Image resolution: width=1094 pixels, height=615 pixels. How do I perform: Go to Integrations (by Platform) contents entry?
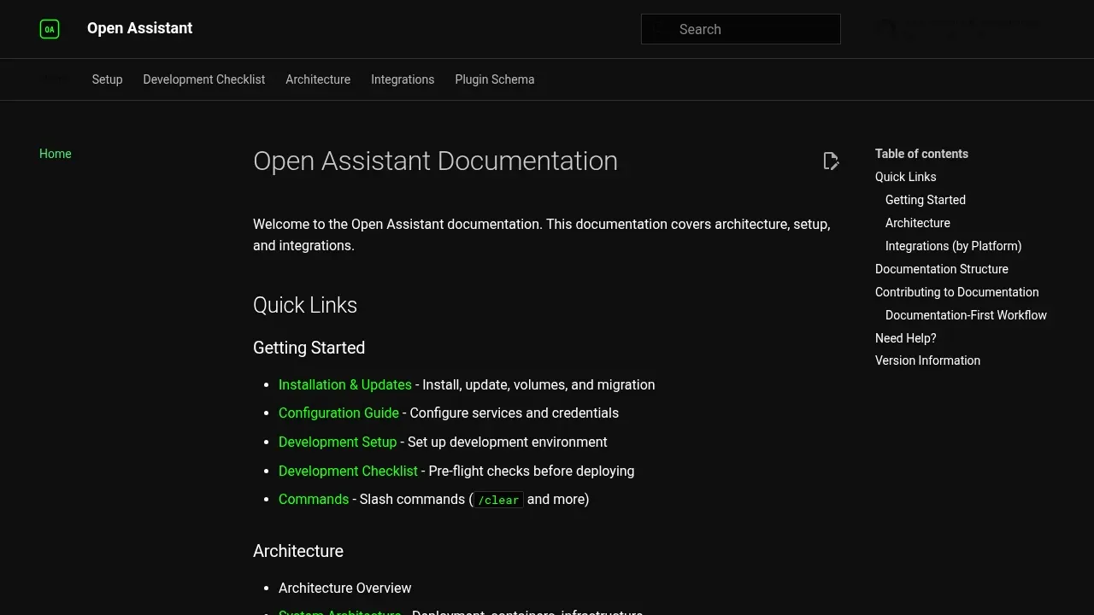[x=954, y=246]
